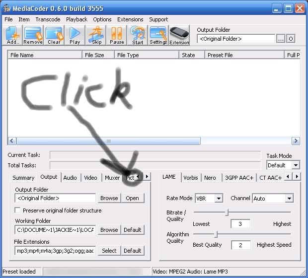Click Browse next to Output Folder

[109, 198]
